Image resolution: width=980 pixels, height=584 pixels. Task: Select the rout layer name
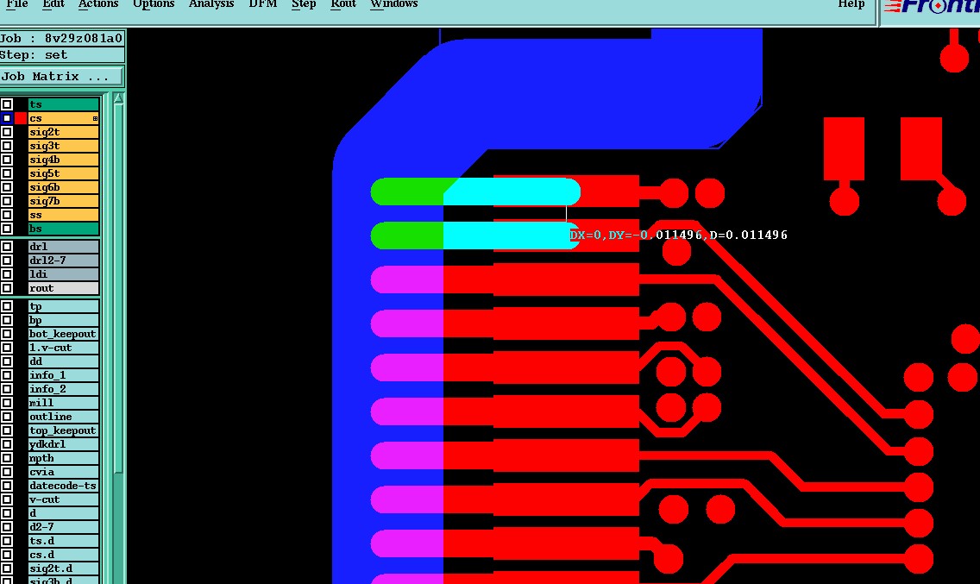64,288
